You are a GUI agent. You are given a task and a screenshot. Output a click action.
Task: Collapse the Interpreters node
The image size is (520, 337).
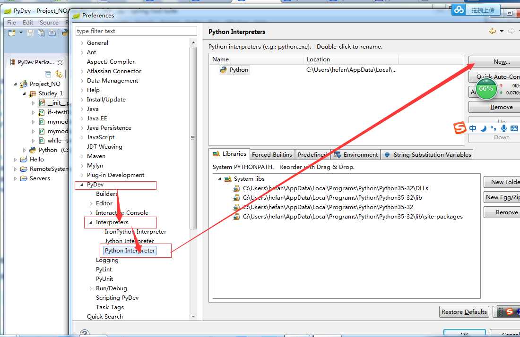click(x=91, y=222)
